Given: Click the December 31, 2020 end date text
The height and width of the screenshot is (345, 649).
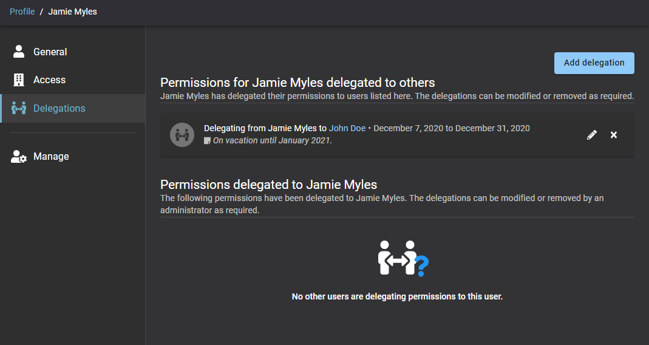Looking at the screenshot, I should (492, 128).
